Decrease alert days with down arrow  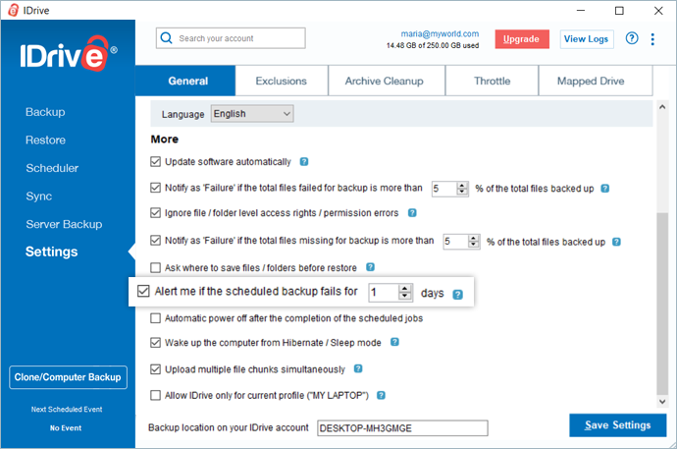[405, 296]
